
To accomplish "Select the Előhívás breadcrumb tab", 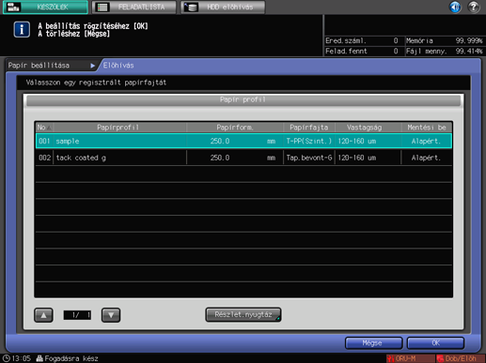I will coord(118,66).
